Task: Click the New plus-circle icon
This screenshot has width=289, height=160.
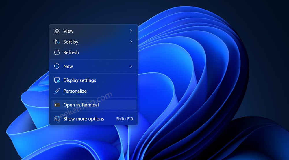Action: pos(57,66)
